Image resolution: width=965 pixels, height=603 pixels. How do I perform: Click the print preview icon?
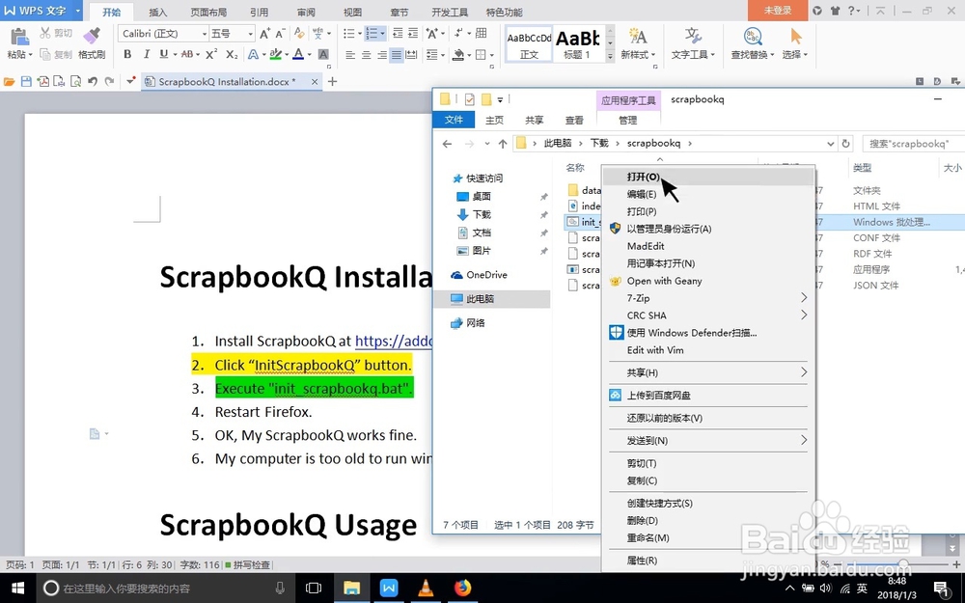click(75, 81)
